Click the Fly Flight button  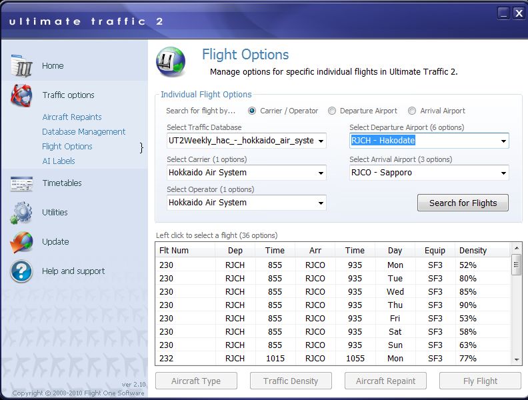point(480,381)
